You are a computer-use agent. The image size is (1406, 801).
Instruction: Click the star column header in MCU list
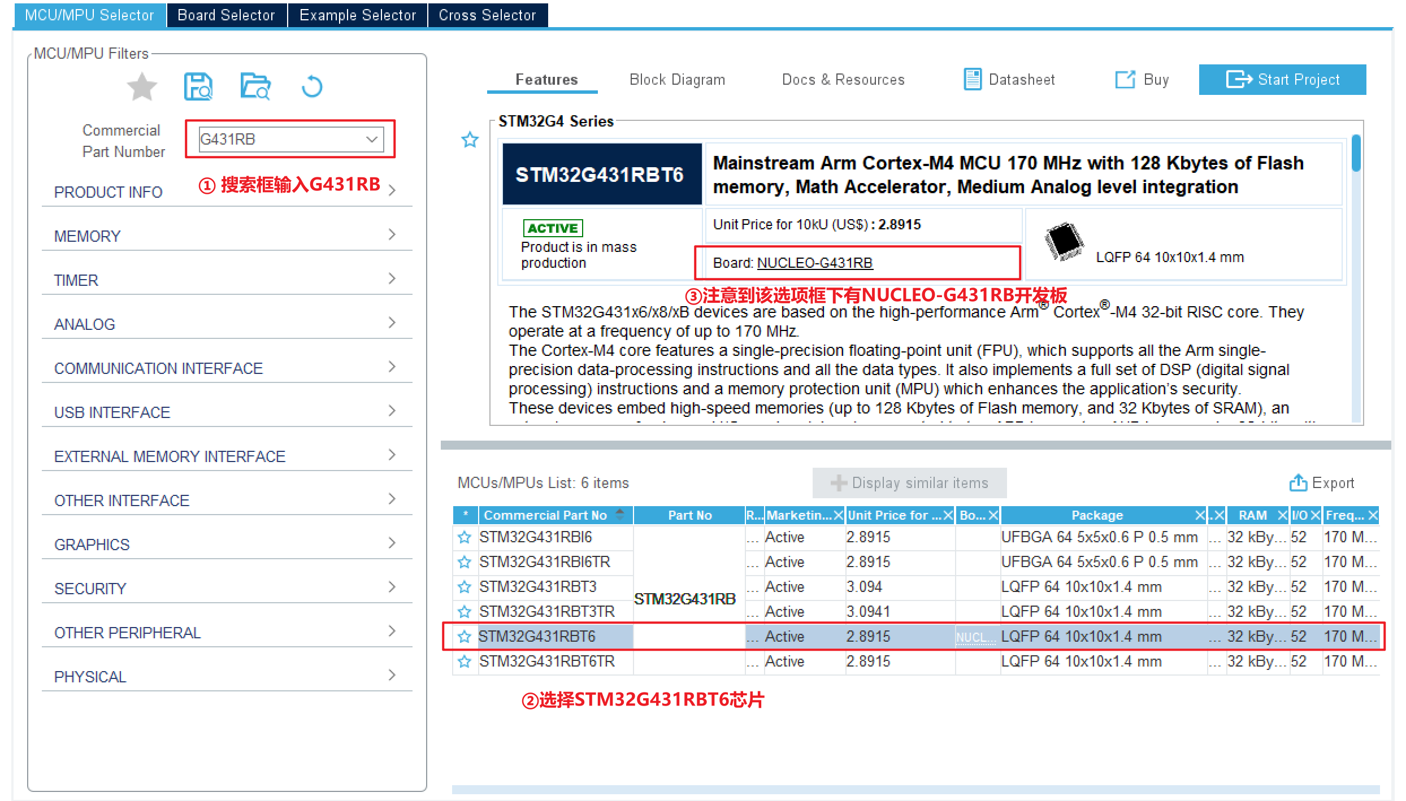(466, 515)
